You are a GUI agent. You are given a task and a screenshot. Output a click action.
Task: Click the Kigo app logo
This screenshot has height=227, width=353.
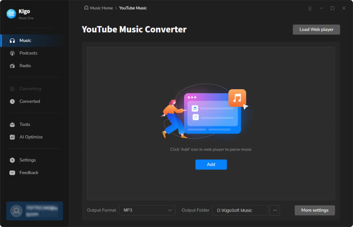(11, 14)
